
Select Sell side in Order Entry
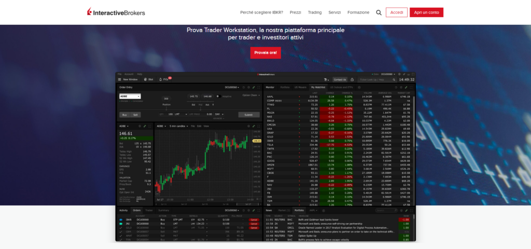(135, 115)
